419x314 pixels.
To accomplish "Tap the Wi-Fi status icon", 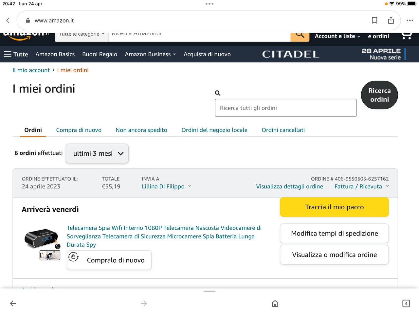I will coord(392,4).
